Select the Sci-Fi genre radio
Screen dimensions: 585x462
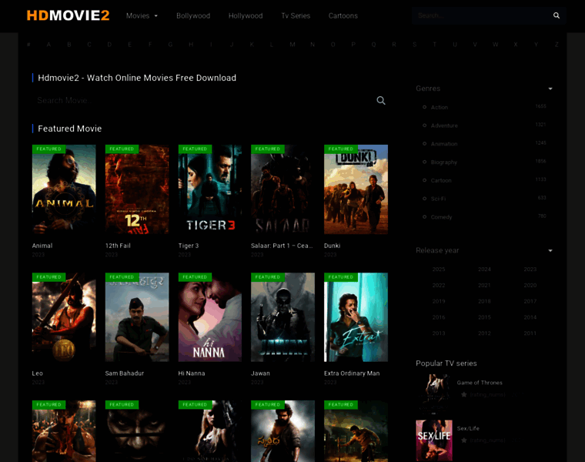pyautogui.click(x=425, y=199)
